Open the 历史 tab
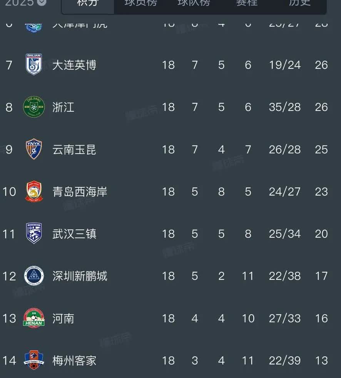341x378 pixels. point(299,3)
